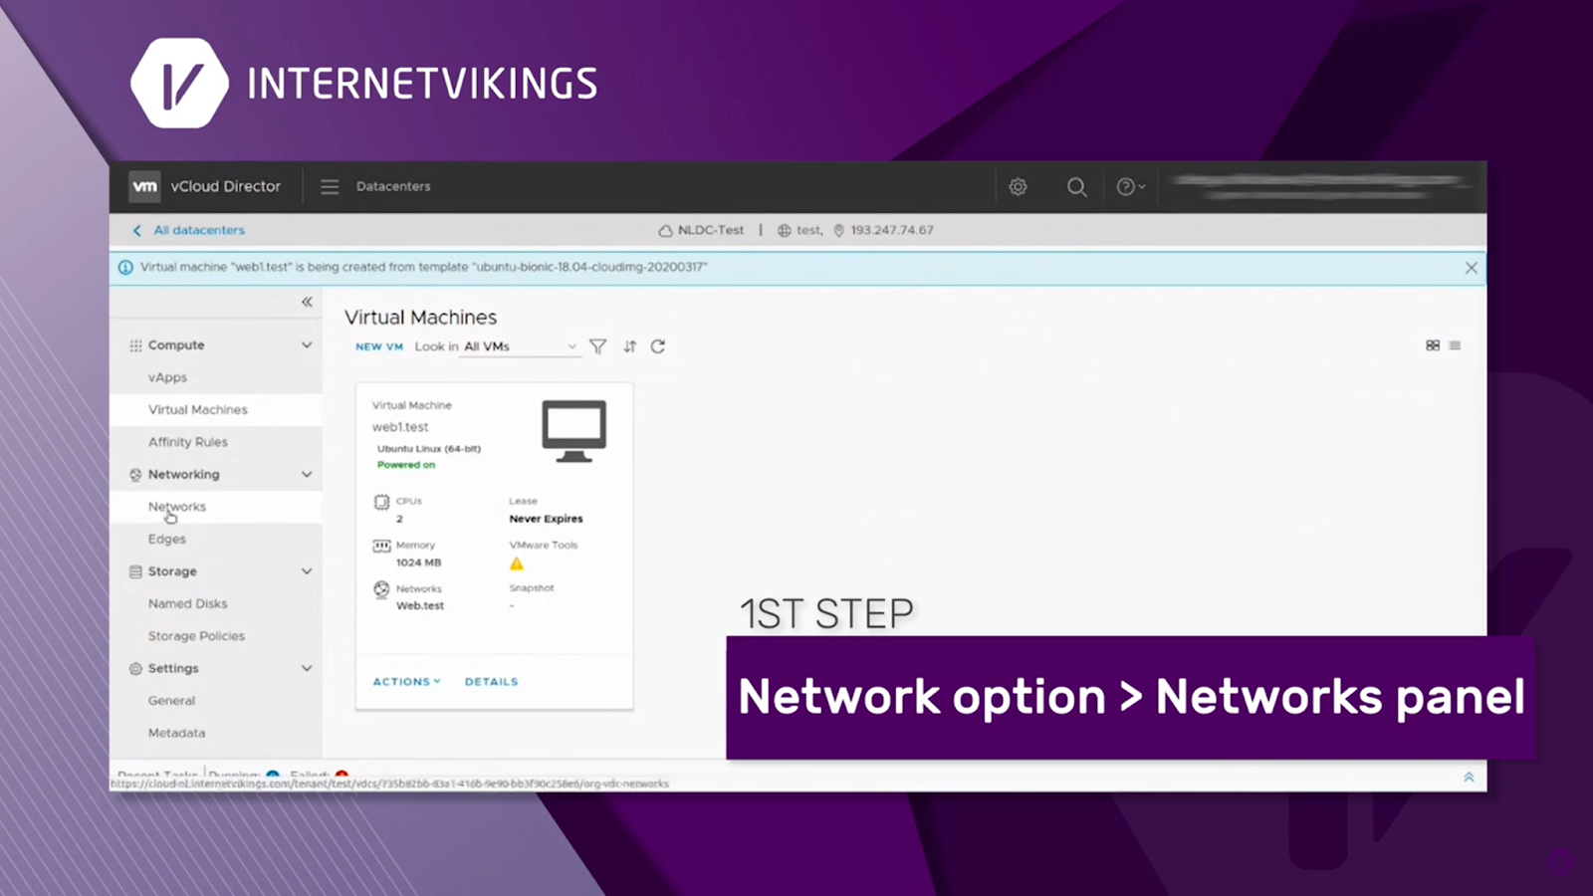1593x896 pixels.
Task: Collapse the Compute section
Action: pyautogui.click(x=307, y=344)
